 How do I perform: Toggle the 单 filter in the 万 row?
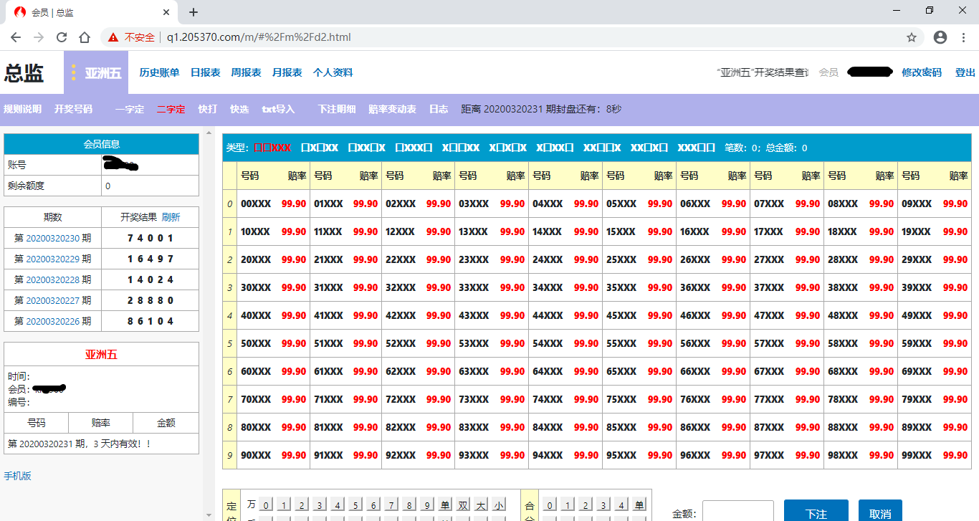(445, 505)
